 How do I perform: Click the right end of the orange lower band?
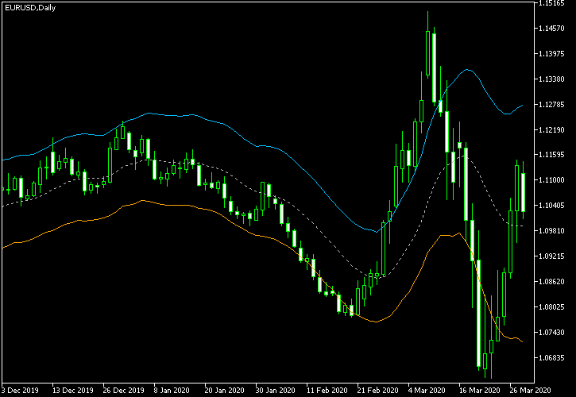coord(521,341)
